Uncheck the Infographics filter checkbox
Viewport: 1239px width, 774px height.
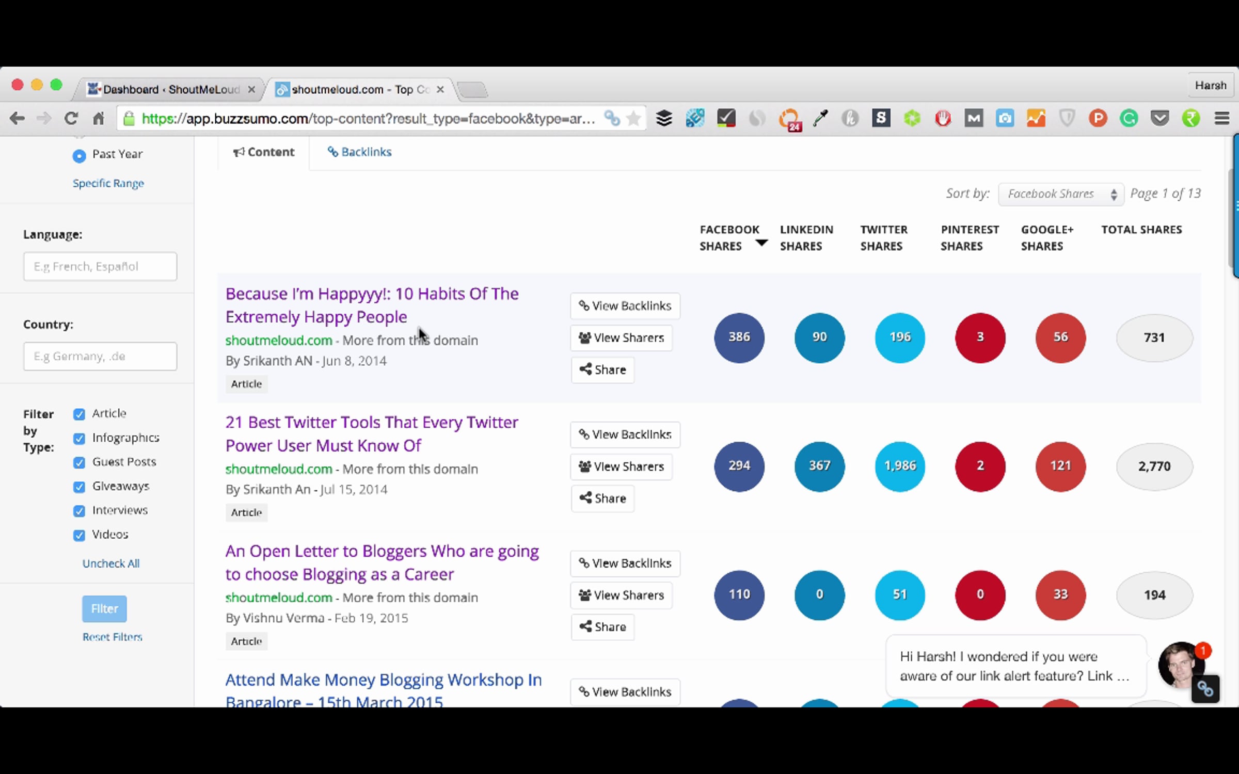(x=79, y=439)
